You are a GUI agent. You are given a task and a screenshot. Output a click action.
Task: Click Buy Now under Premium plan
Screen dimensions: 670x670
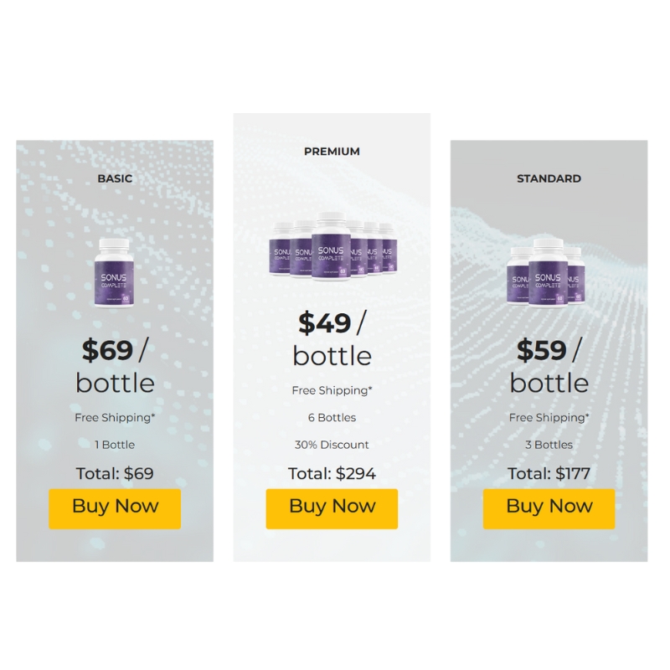[332, 509]
